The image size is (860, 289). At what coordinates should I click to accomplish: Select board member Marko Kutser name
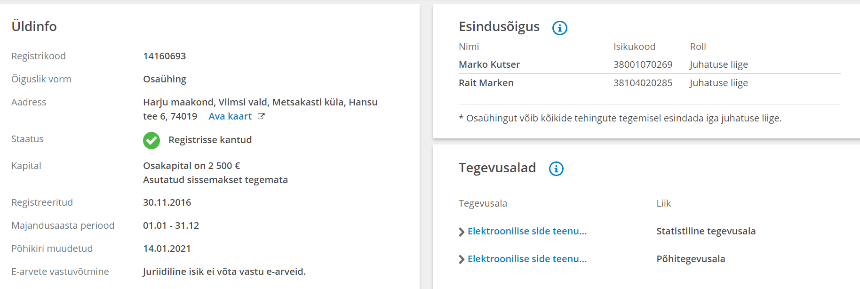tap(489, 64)
